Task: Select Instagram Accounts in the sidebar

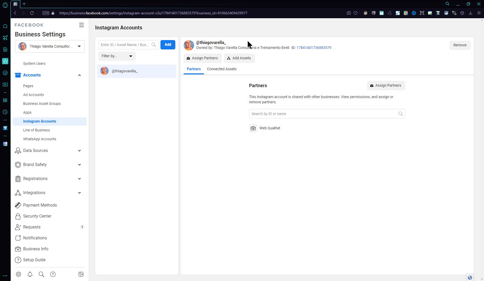Action: point(50,122)
